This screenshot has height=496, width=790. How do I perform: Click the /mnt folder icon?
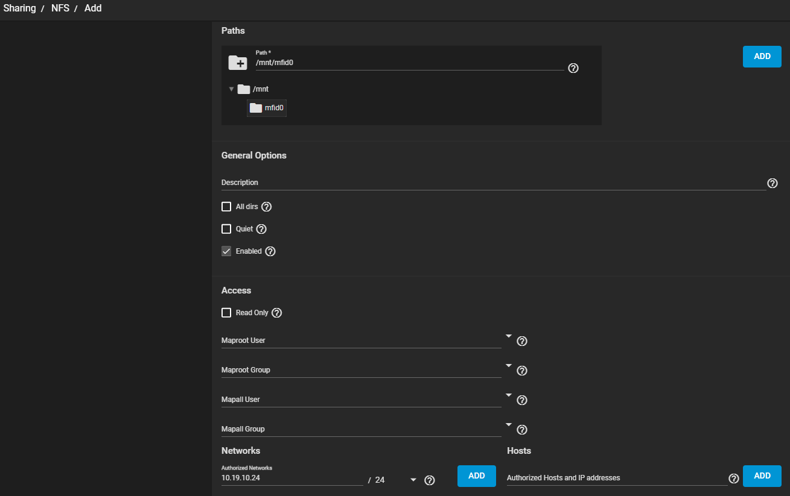[x=244, y=89]
